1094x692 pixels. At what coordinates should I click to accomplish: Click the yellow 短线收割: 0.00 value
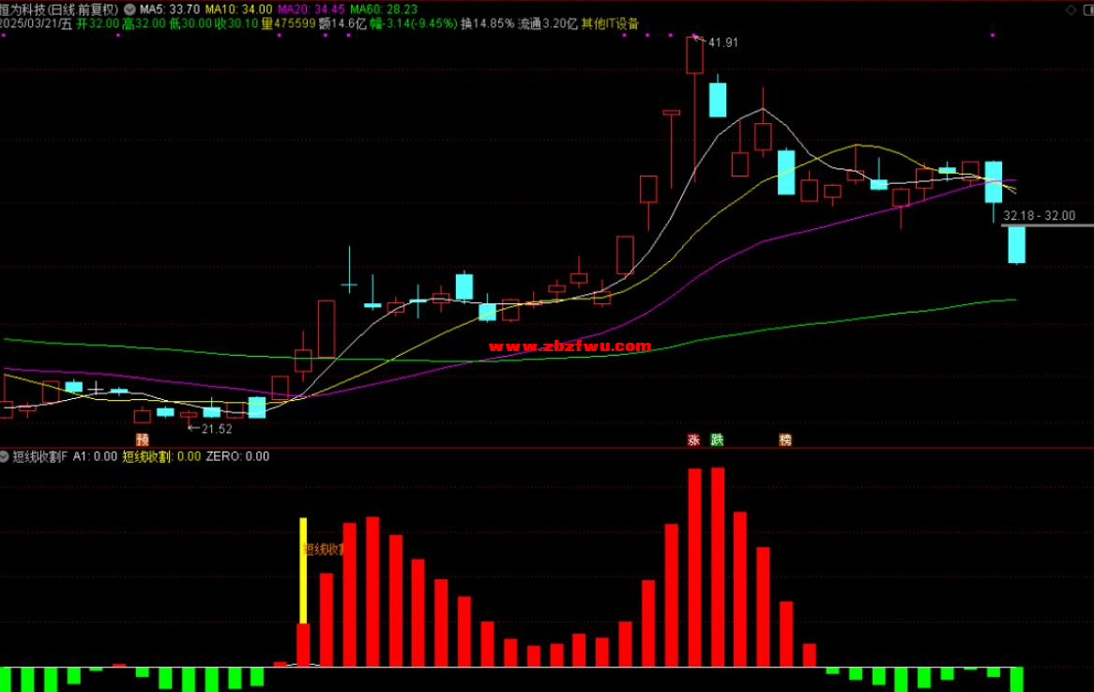click(x=162, y=456)
